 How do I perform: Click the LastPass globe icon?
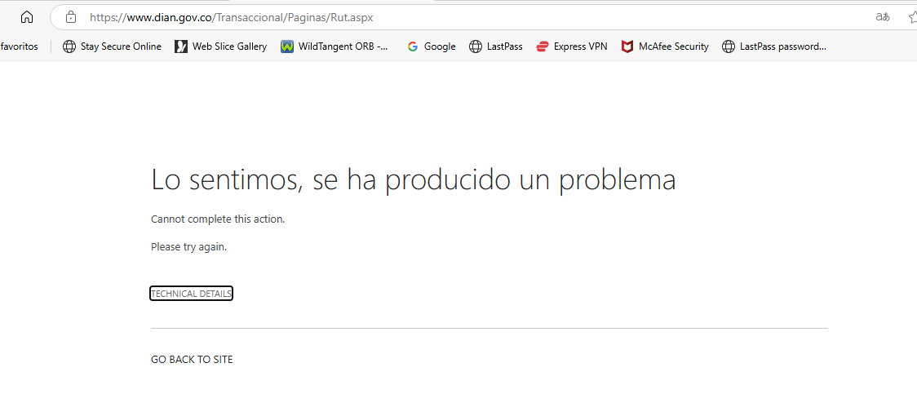[476, 46]
